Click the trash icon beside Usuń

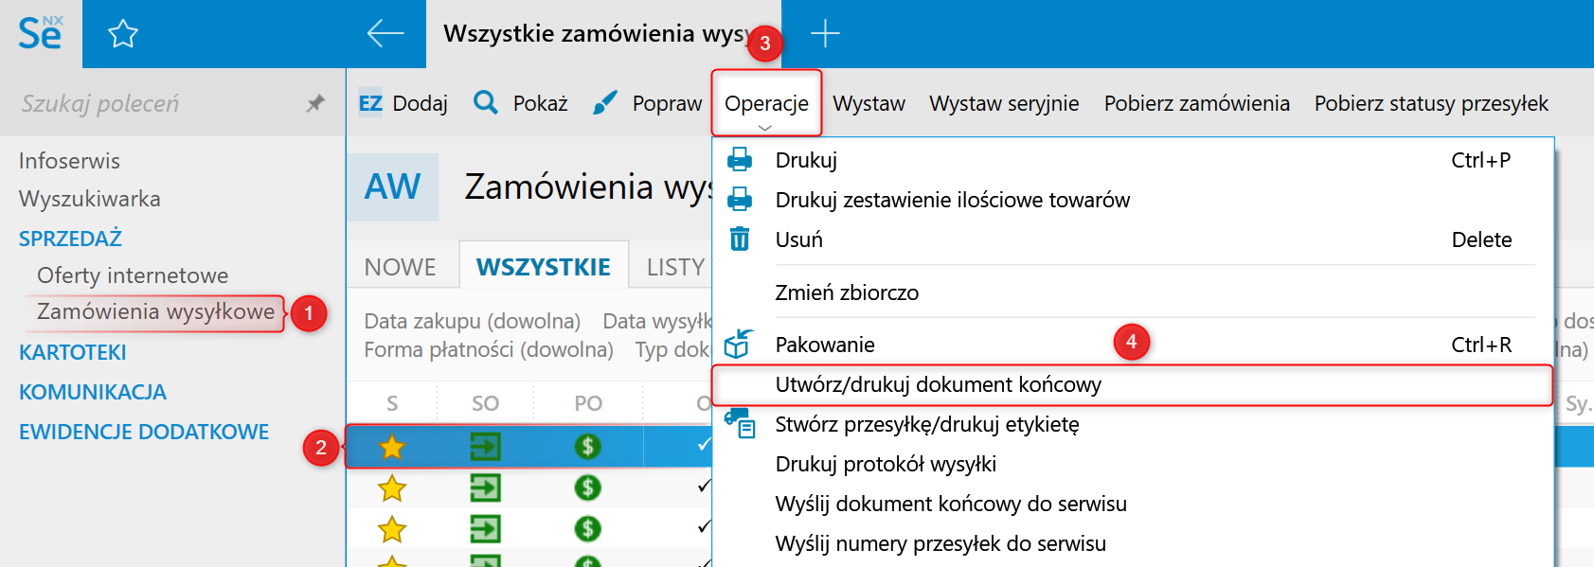click(x=740, y=239)
